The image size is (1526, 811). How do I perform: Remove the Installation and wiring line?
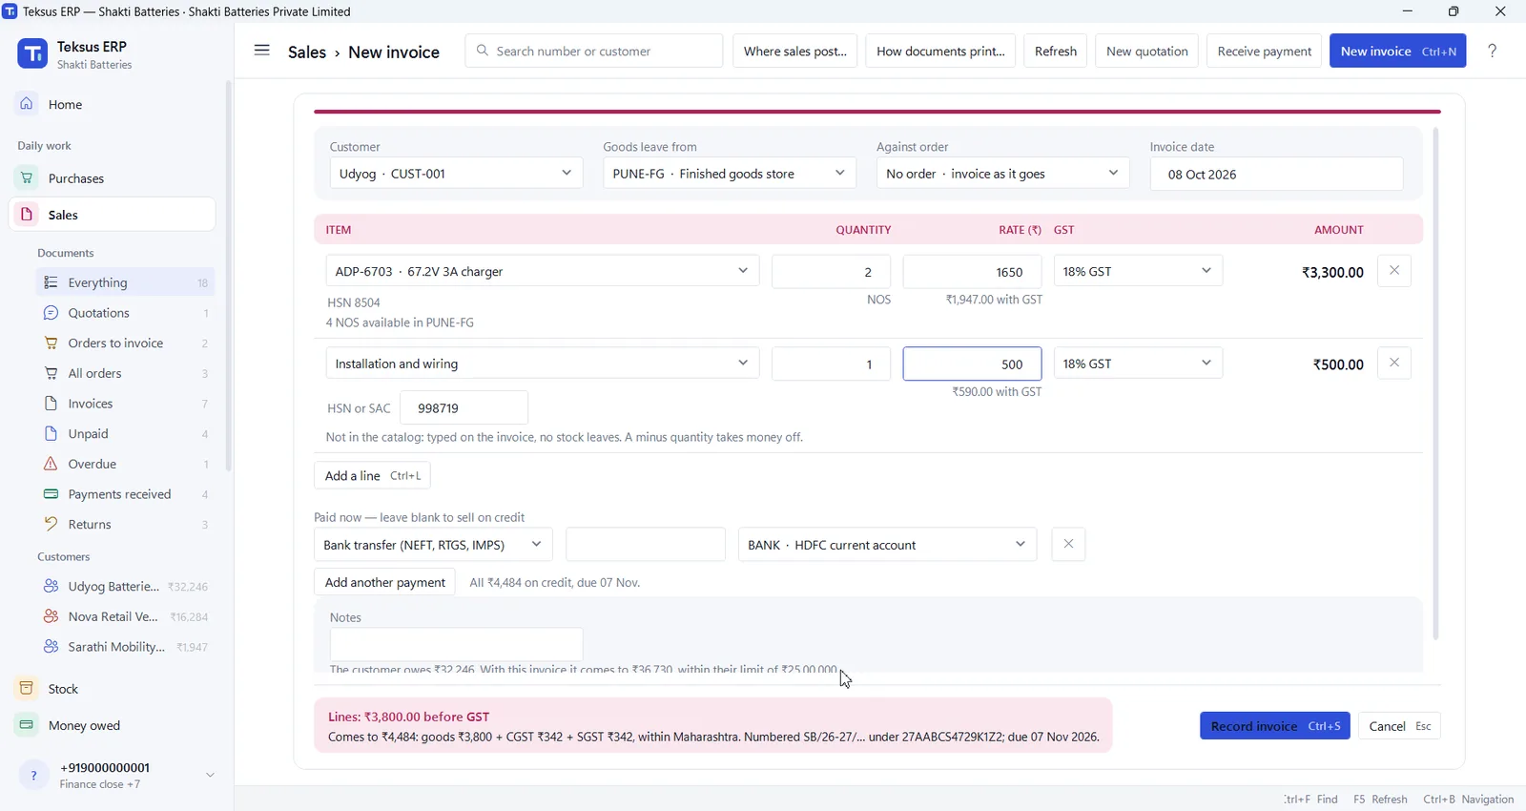1394,364
